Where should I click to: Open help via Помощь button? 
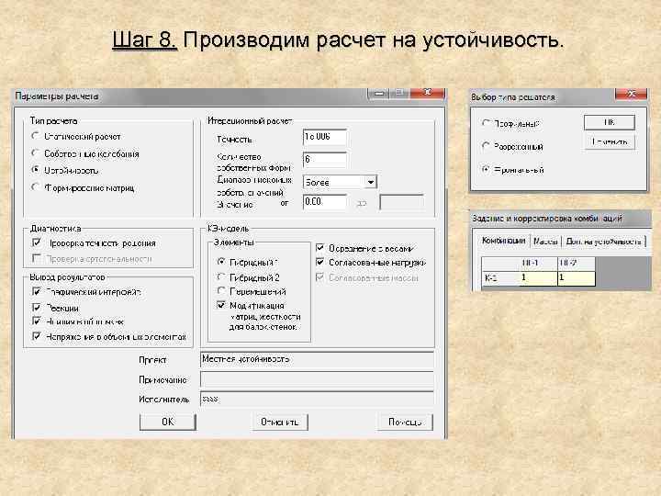(405, 422)
